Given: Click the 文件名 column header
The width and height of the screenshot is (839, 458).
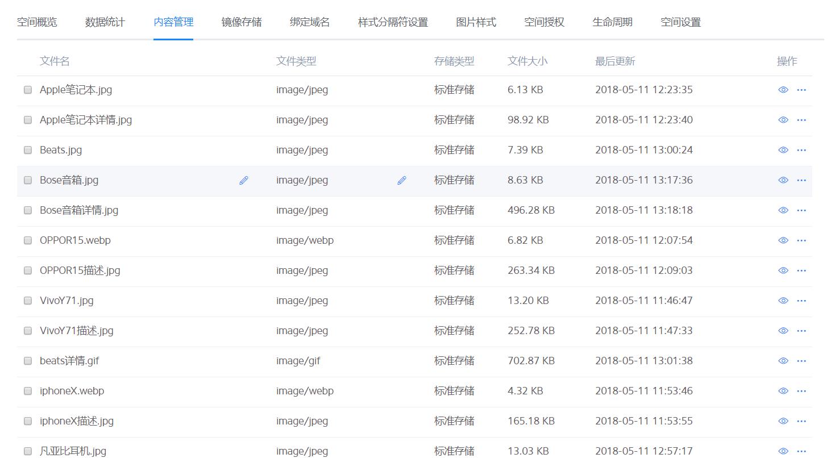Looking at the screenshot, I should (x=55, y=61).
